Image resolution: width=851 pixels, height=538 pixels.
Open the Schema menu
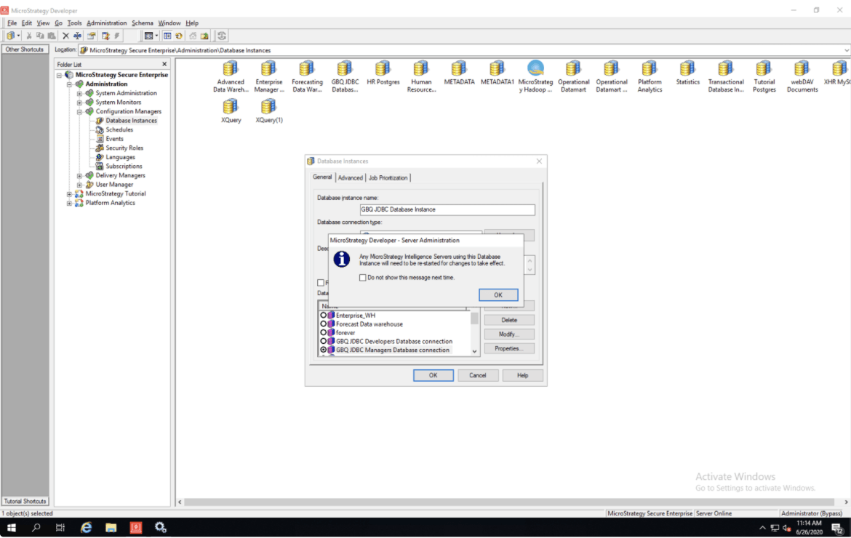142,23
